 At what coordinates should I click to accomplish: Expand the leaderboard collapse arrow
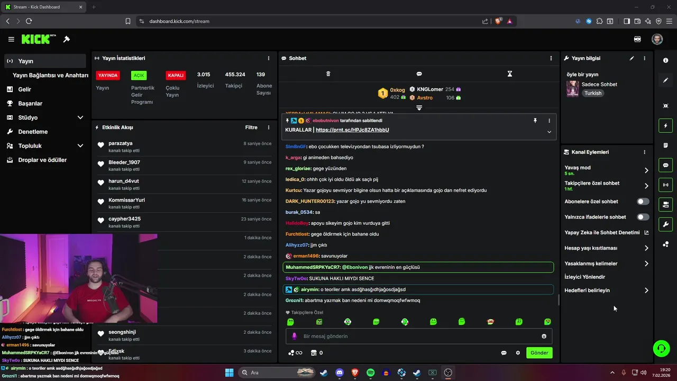(419, 107)
